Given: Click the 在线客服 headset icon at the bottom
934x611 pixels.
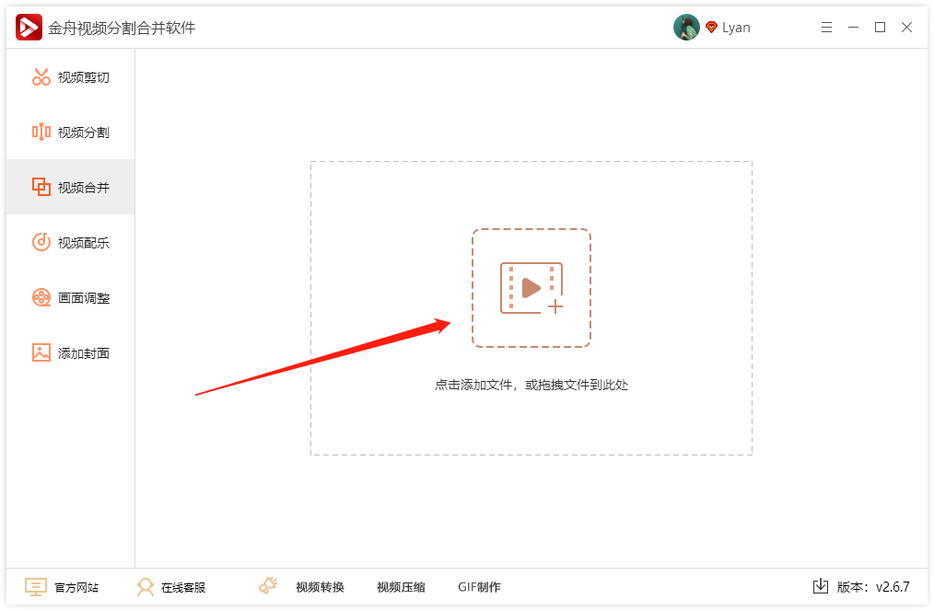Looking at the screenshot, I should [146, 586].
